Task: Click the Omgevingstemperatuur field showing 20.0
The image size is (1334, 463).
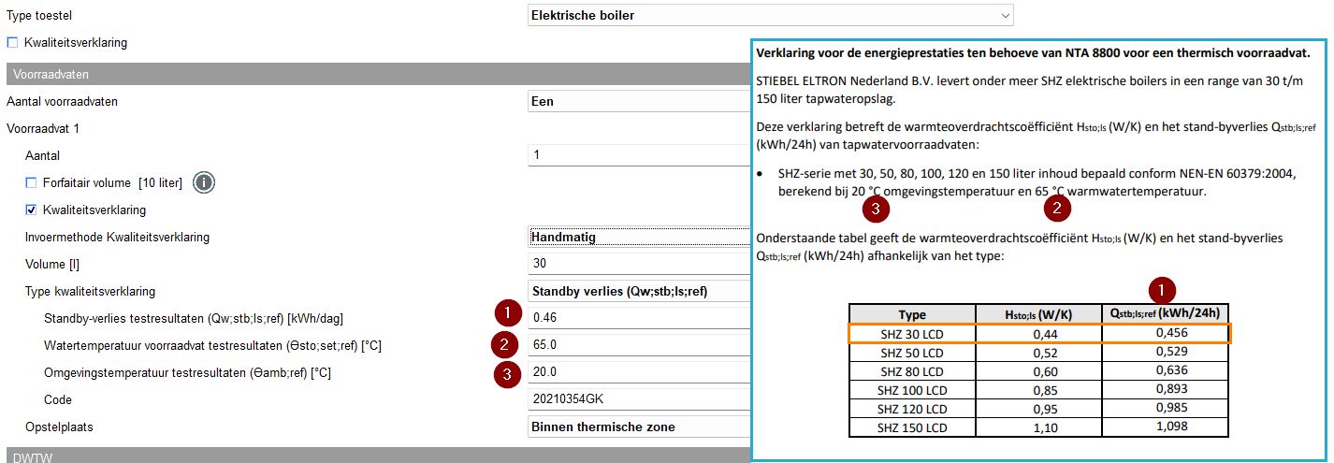Action: pos(639,372)
